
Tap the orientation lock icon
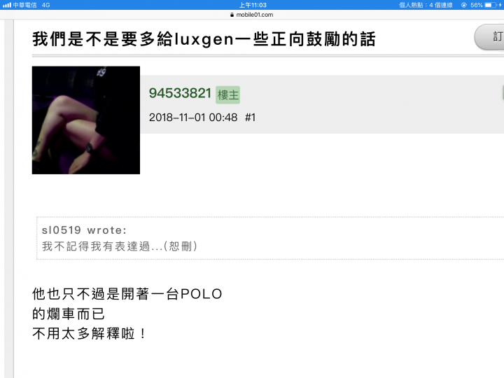[x=464, y=5]
